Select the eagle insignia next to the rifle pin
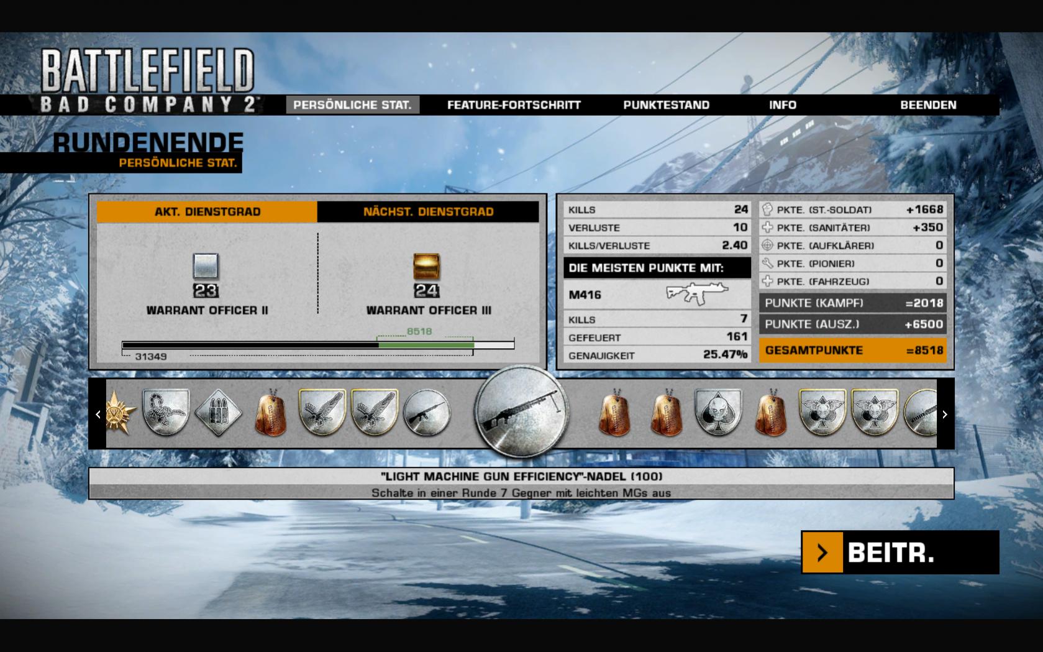Image resolution: width=1043 pixels, height=652 pixels. coord(375,413)
